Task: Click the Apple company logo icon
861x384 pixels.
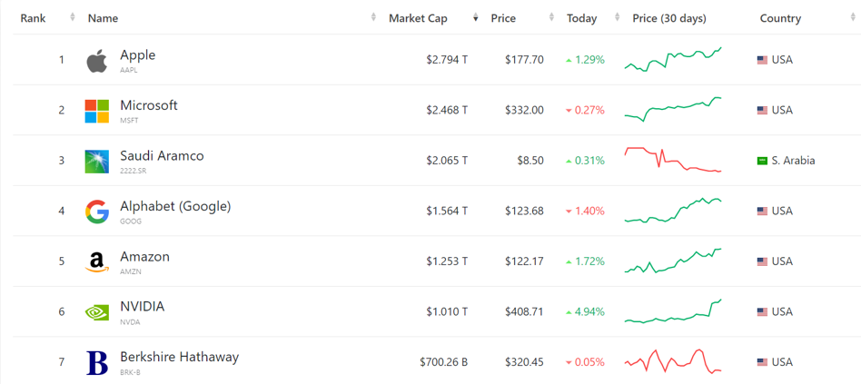Action: 96,61
